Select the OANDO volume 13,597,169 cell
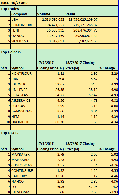 pos(51,36)
